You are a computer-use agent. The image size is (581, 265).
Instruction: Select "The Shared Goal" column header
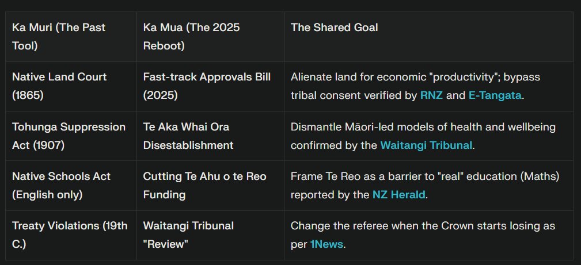(x=334, y=28)
